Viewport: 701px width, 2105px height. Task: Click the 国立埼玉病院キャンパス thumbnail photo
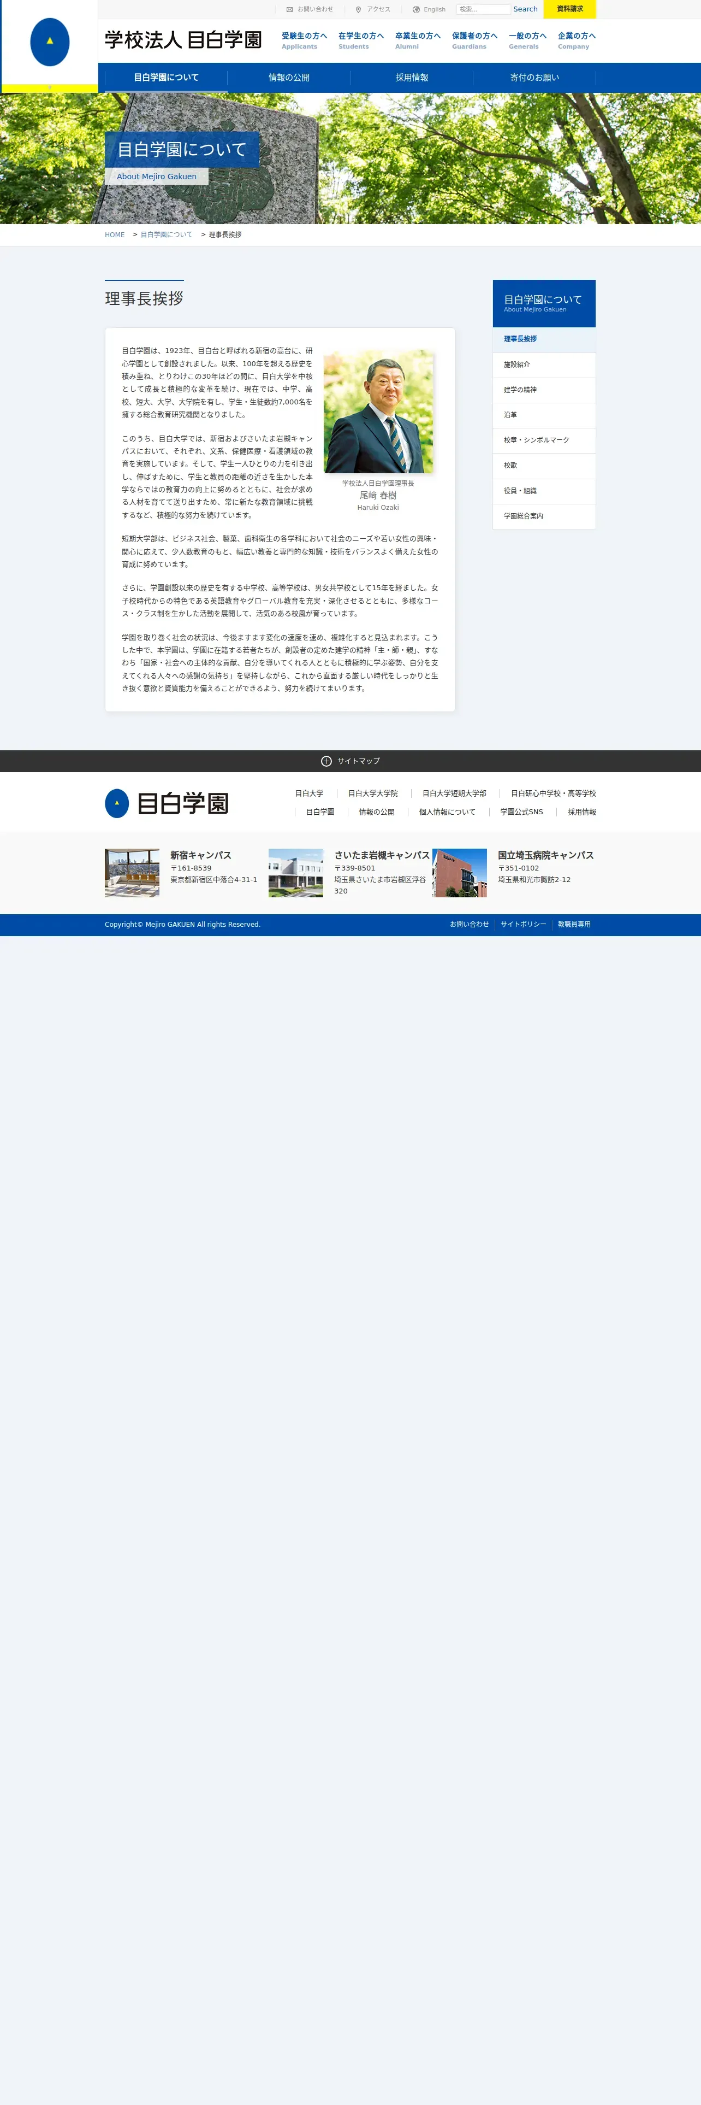tap(460, 873)
